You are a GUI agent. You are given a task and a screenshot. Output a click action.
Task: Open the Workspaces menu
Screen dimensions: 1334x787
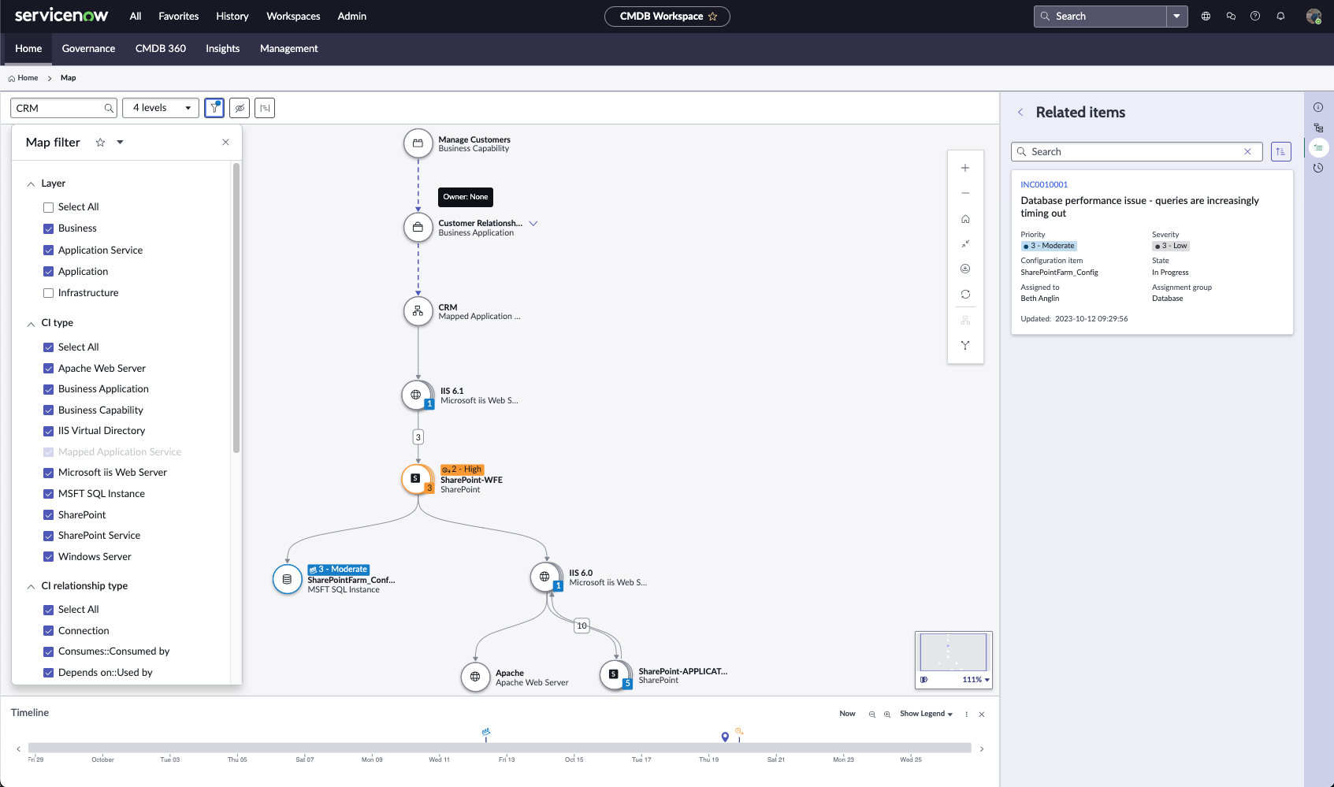coord(293,17)
